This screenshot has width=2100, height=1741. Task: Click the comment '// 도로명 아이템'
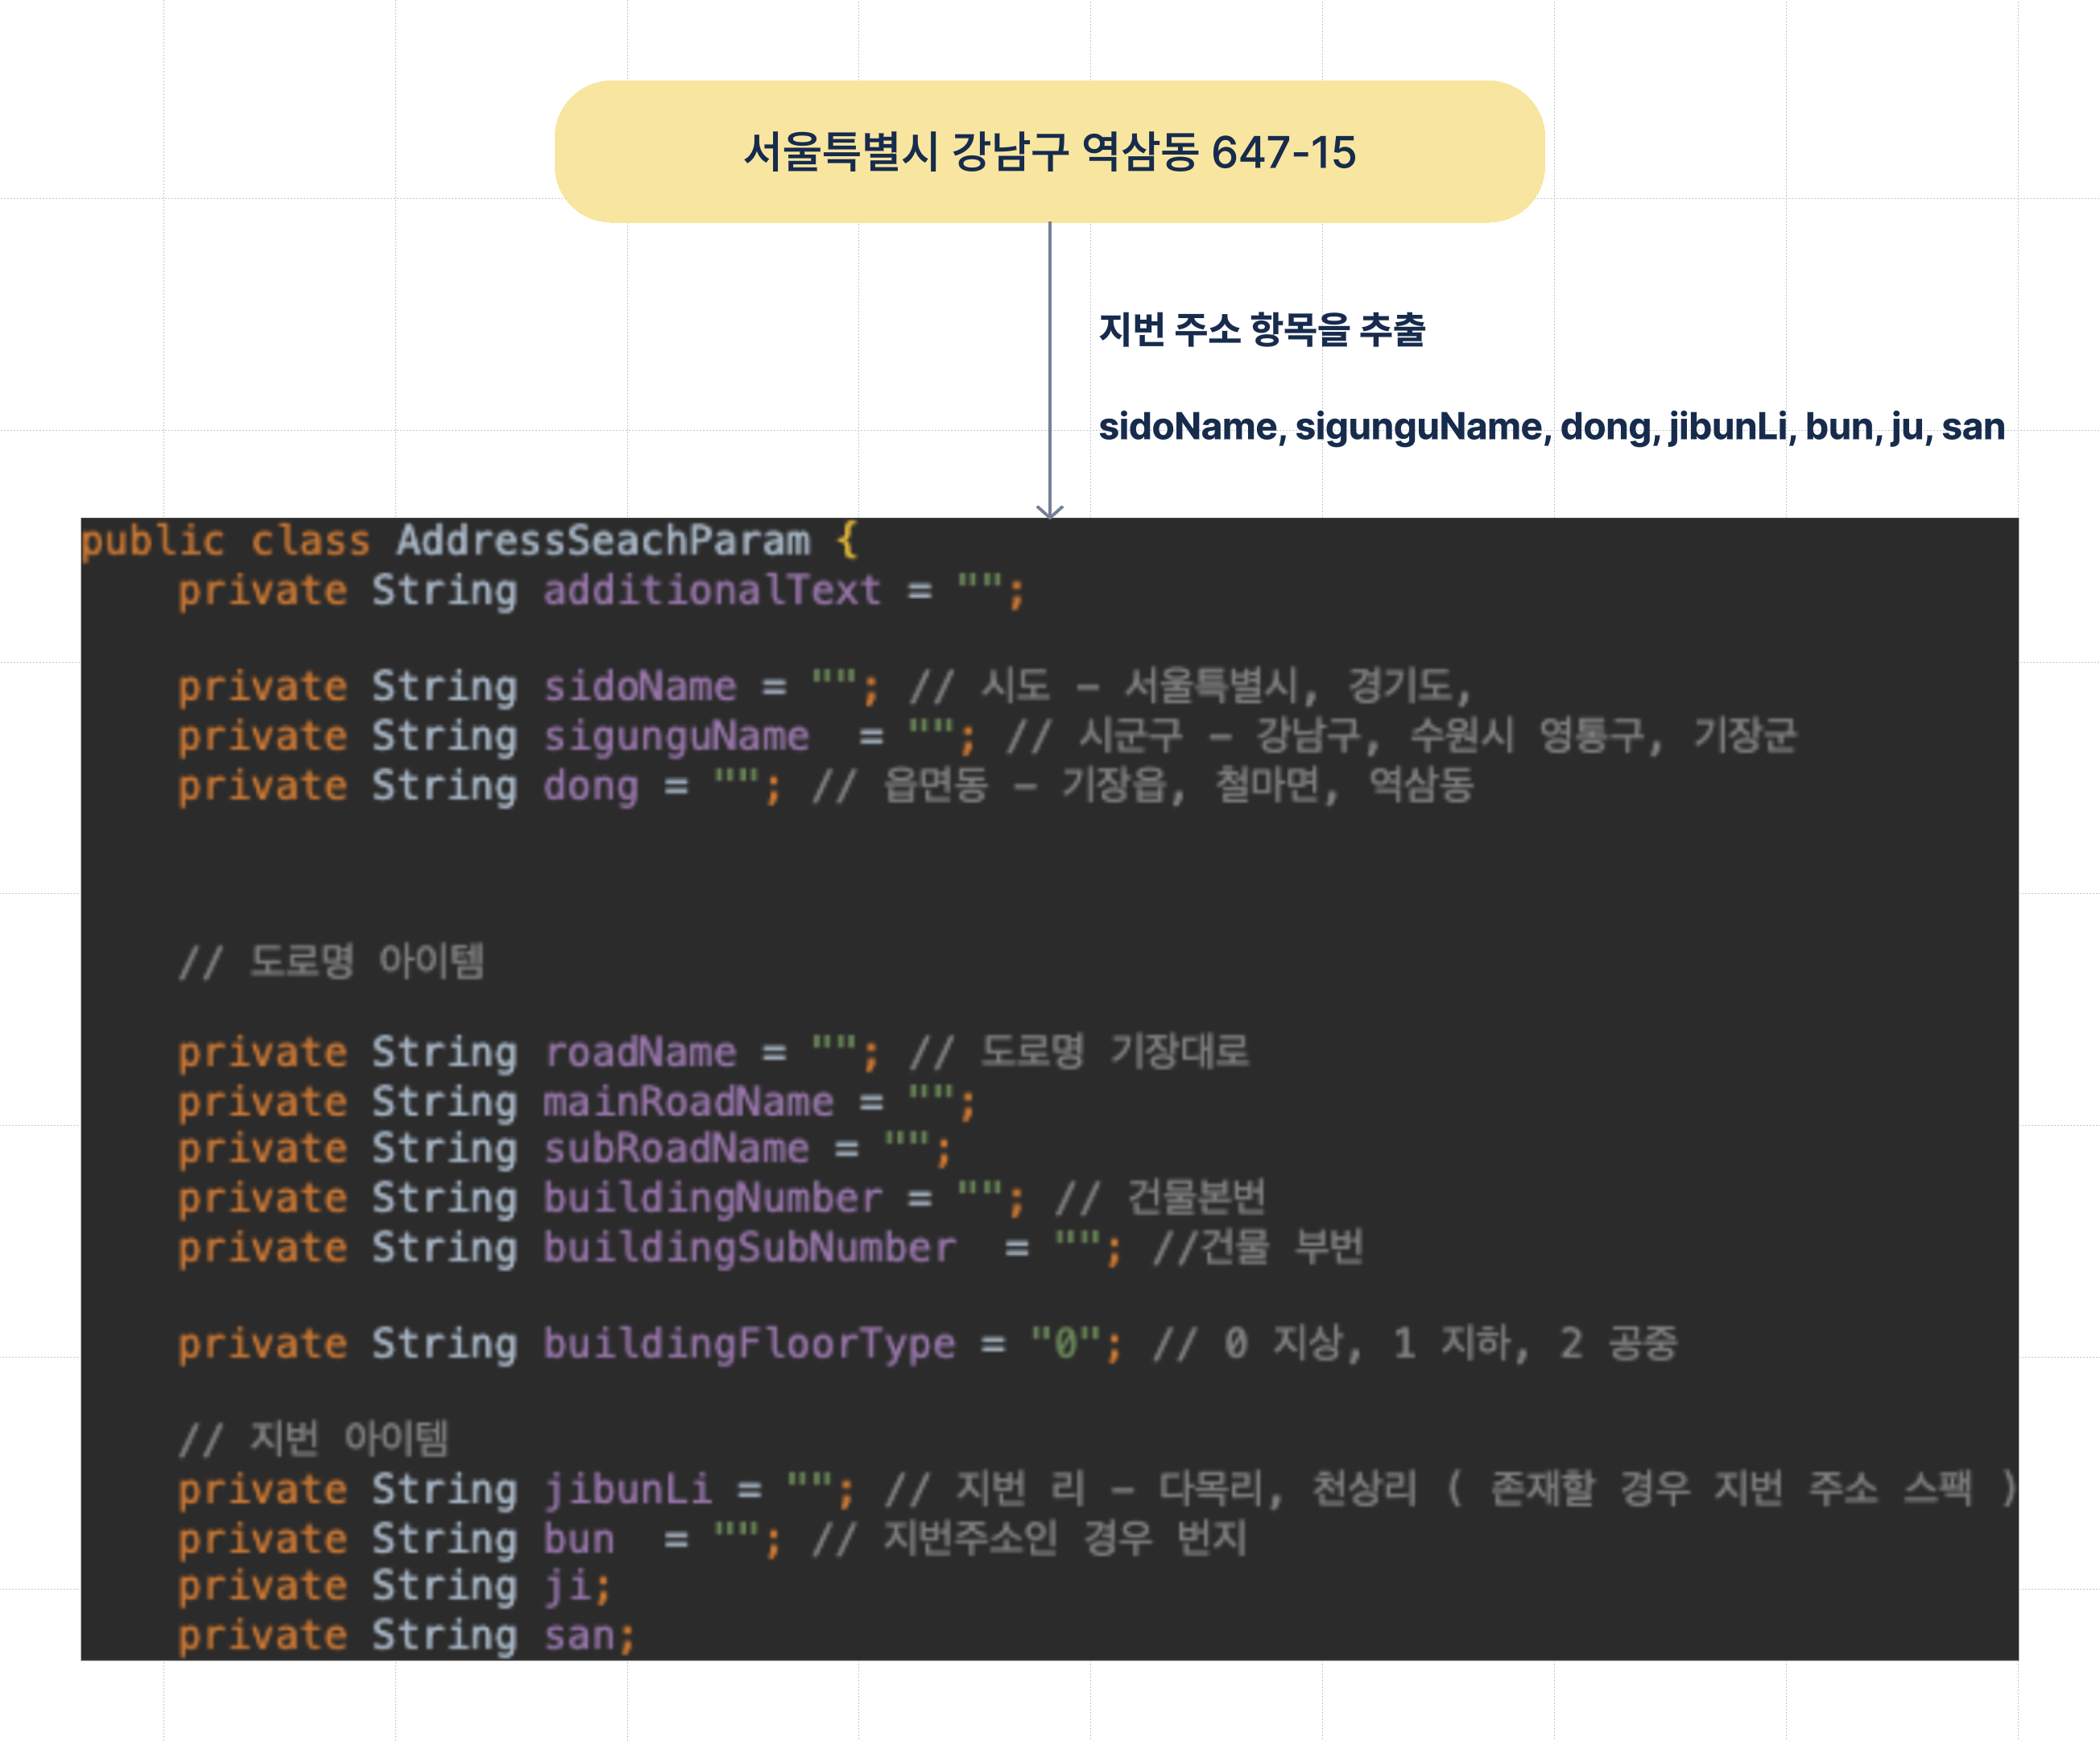click(331, 961)
